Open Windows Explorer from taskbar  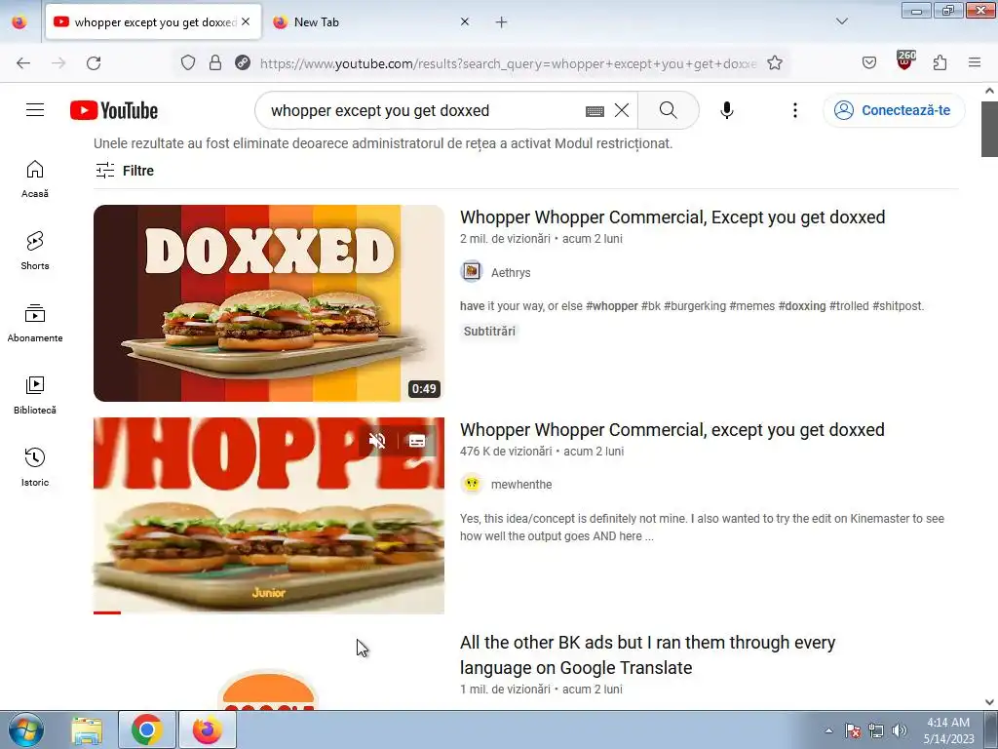(x=87, y=729)
